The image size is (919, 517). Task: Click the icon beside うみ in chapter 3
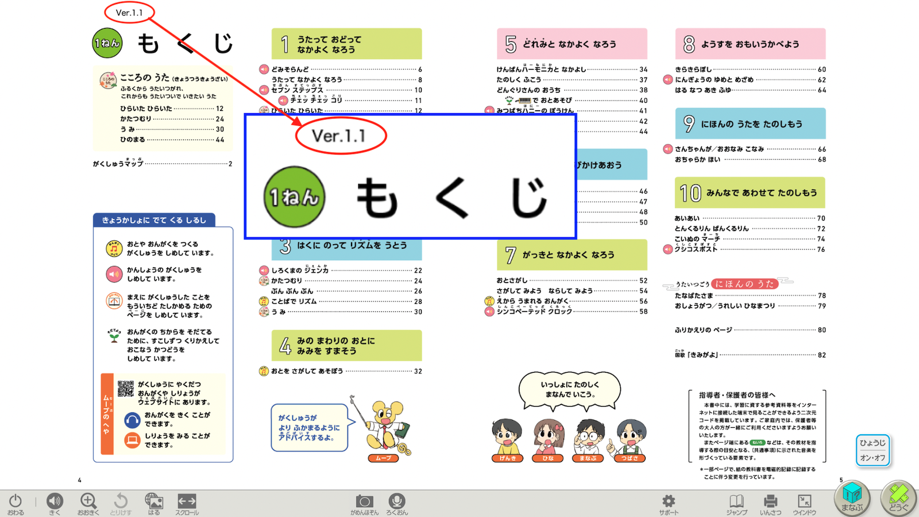coord(264,311)
